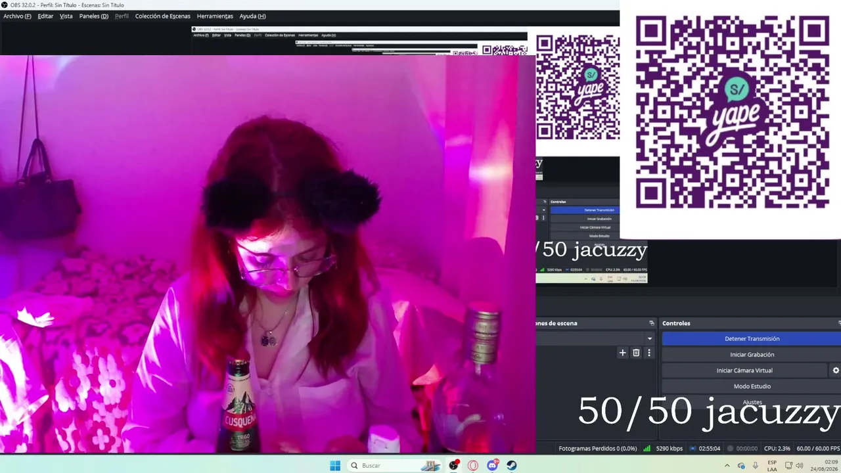The image size is (841, 473).
Task: Click the recording status dot beside 00:00:00
Action: [729, 449]
